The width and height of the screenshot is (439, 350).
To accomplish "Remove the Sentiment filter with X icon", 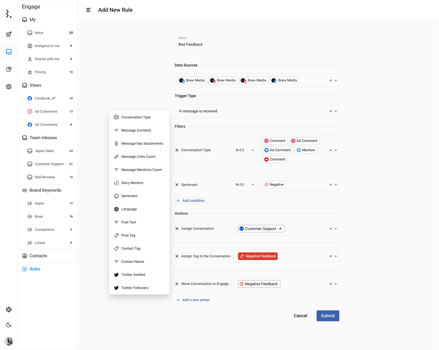I will pyautogui.click(x=177, y=185).
